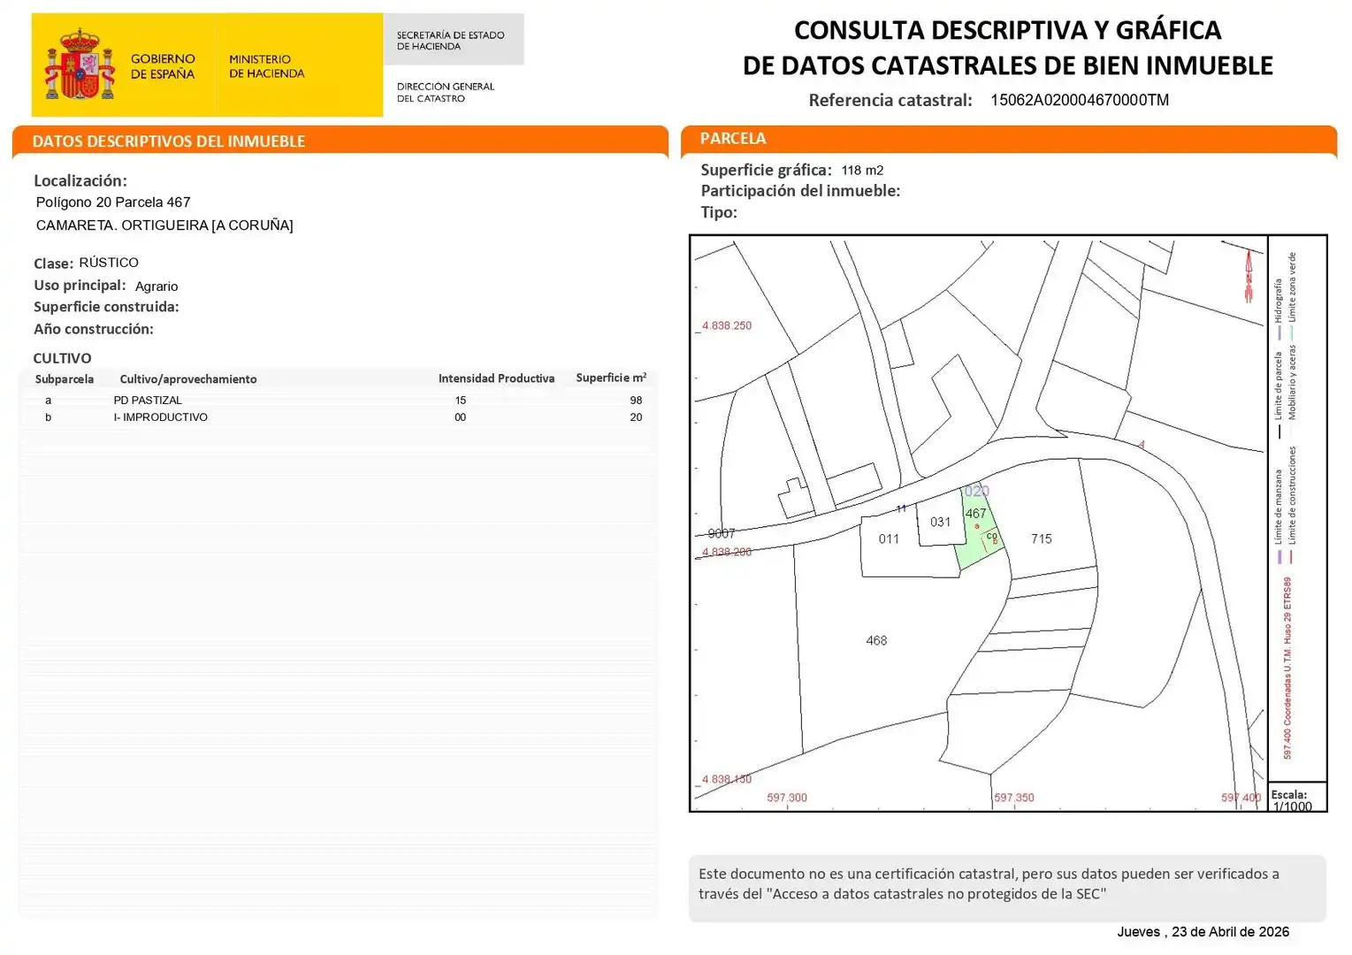Click the 'Localización:' label
The image size is (1352, 955).
(80, 180)
